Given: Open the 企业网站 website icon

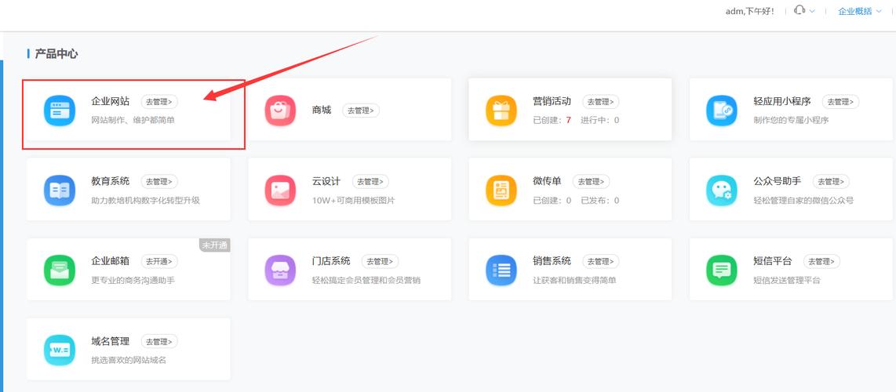Looking at the screenshot, I should coord(60,111).
